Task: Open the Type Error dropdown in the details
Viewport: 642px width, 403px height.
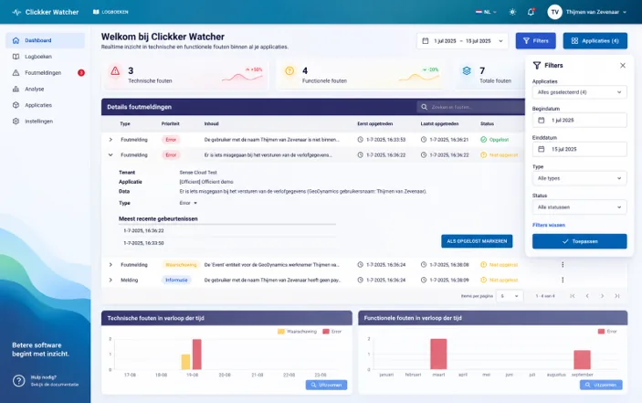Action: (188, 203)
